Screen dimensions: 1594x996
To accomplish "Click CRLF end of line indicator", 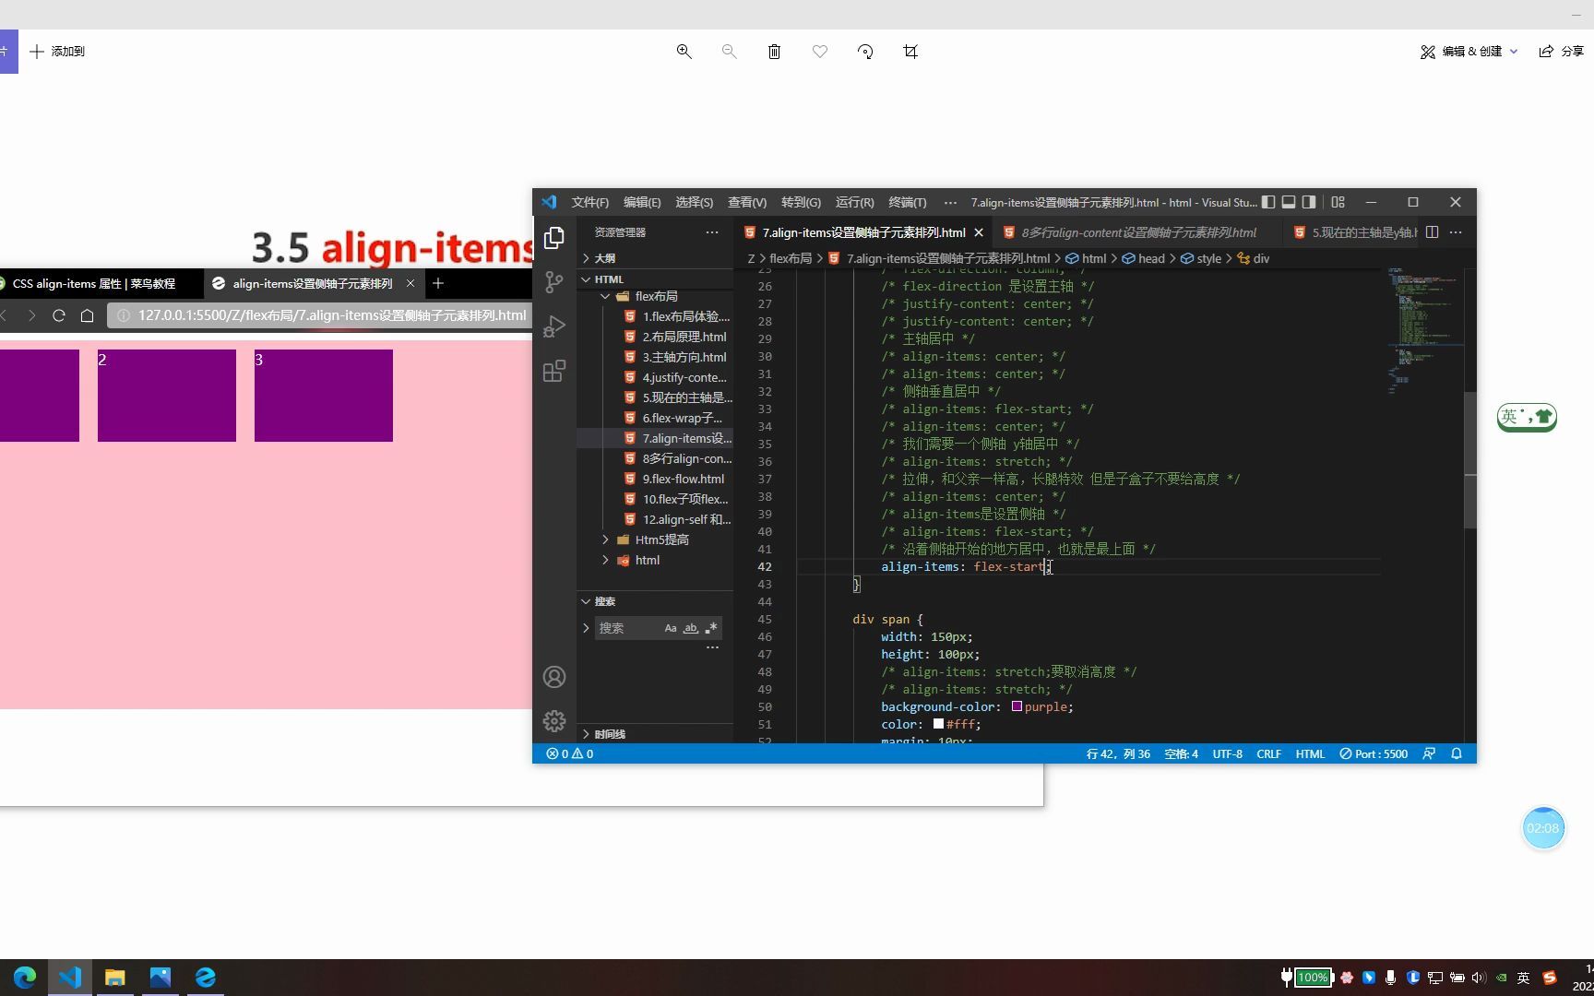I will click(1268, 753).
